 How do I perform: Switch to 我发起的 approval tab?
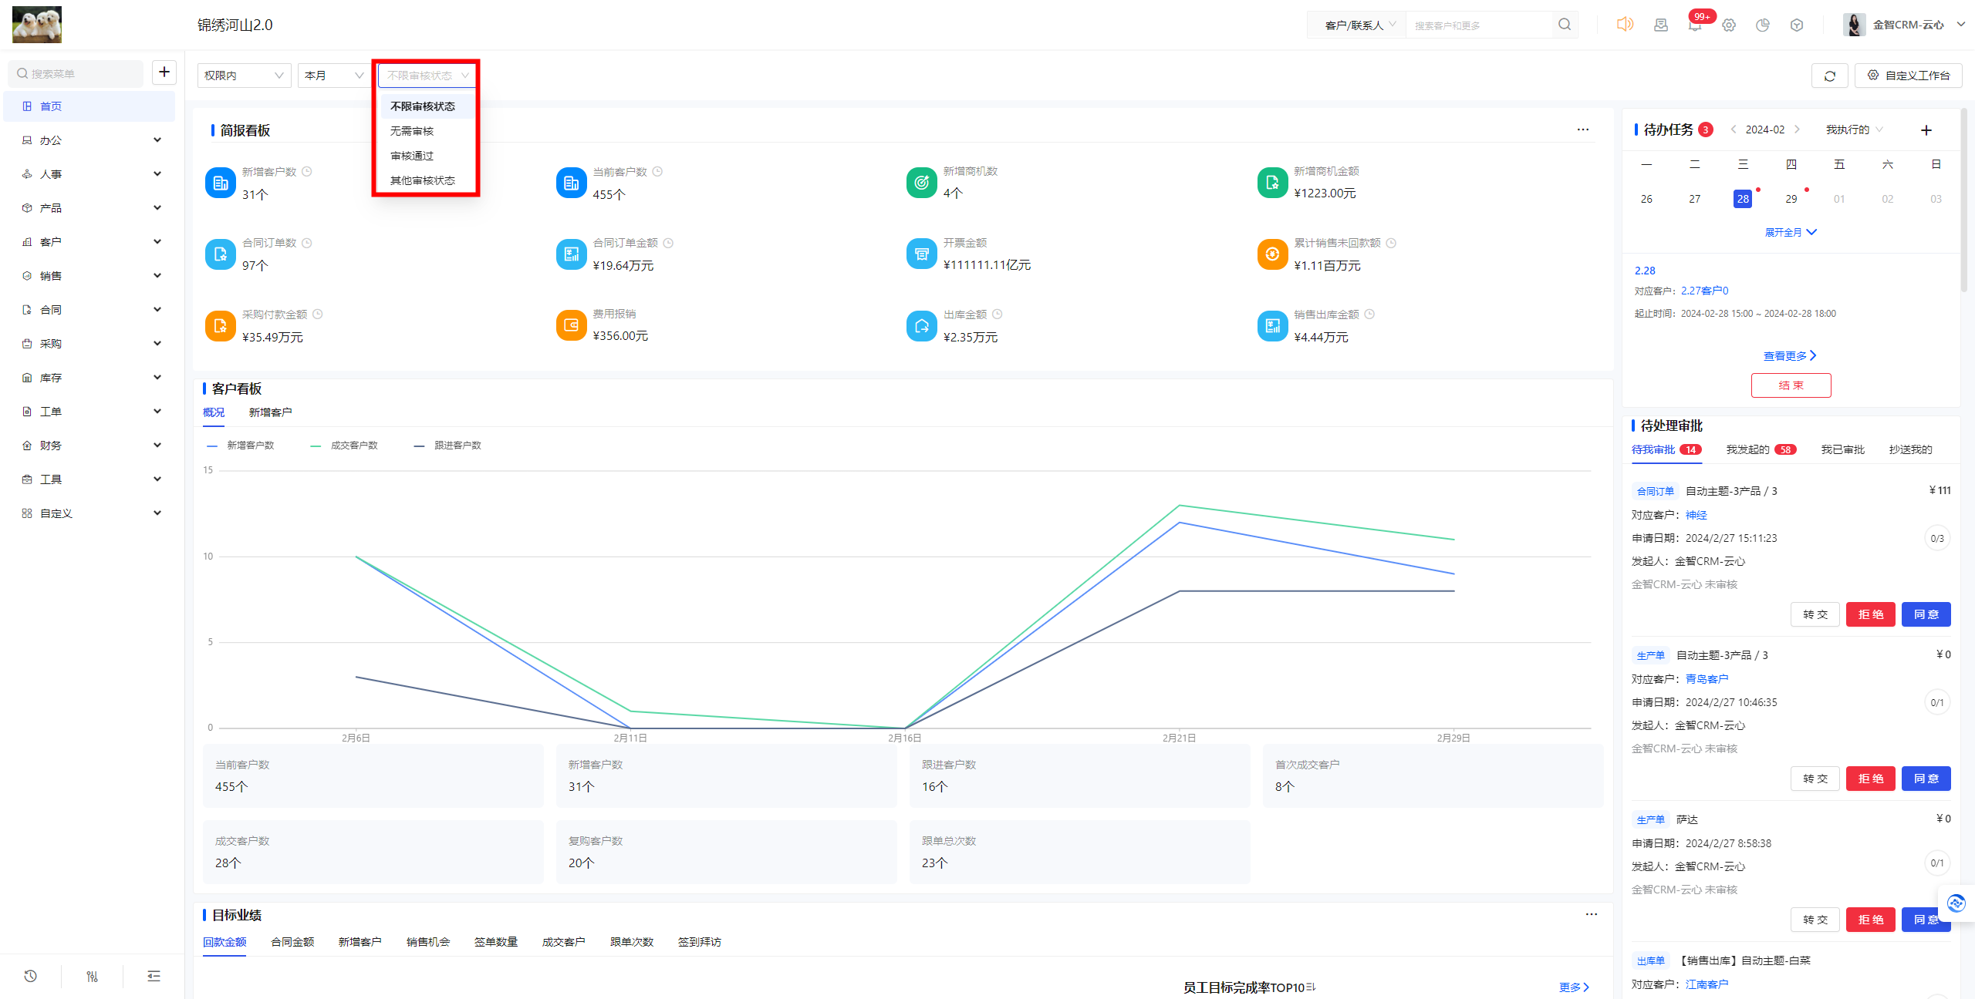point(1761,449)
